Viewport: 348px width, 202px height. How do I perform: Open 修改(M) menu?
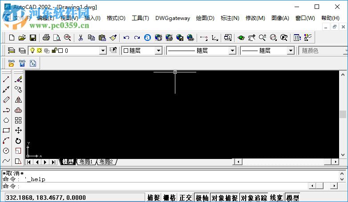[255, 18]
